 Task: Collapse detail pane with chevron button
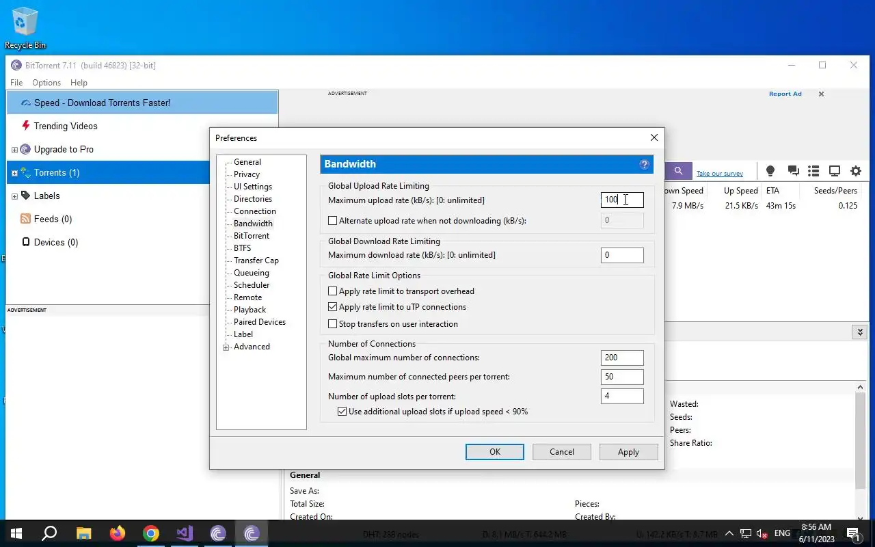860,332
